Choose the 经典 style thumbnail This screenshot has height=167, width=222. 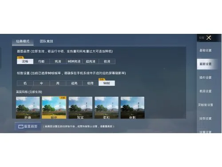(28, 108)
